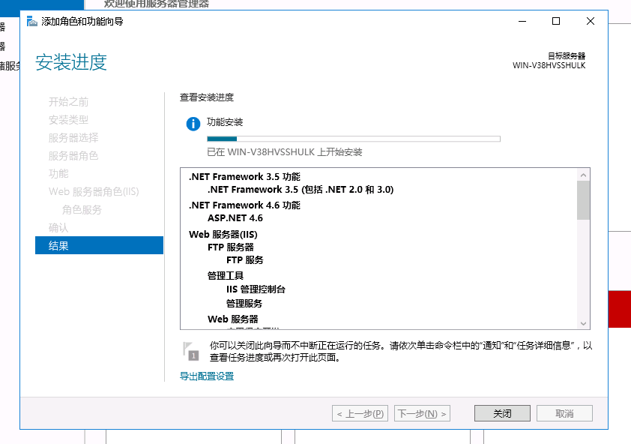This screenshot has width=631, height=444.
Task: Click the 查看安装进度 heading
Action: [206, 97]
